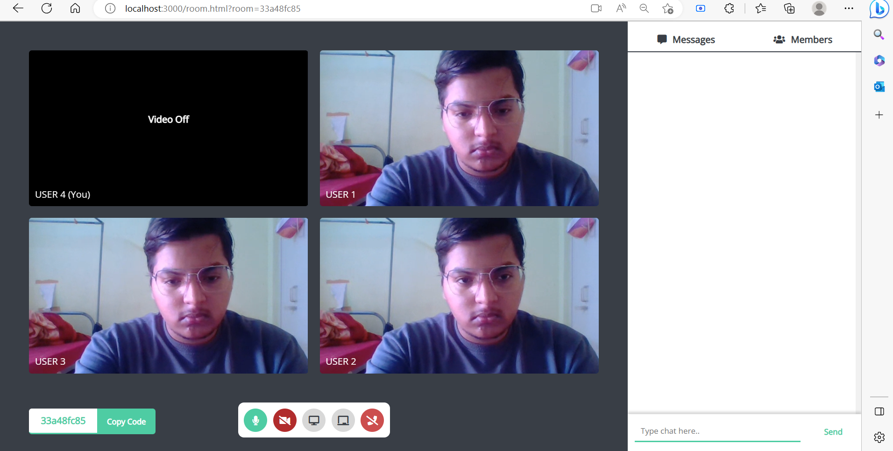Start screen sharing with the monitor icon
This screenshot has width=893, height=451.
point(313,420)
